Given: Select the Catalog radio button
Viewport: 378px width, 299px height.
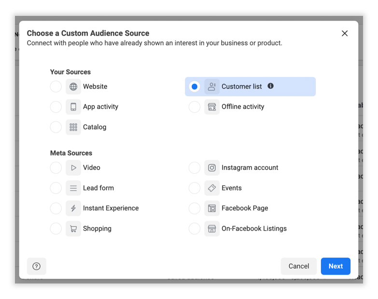Looking at the screenshot, I should point(56,127).
